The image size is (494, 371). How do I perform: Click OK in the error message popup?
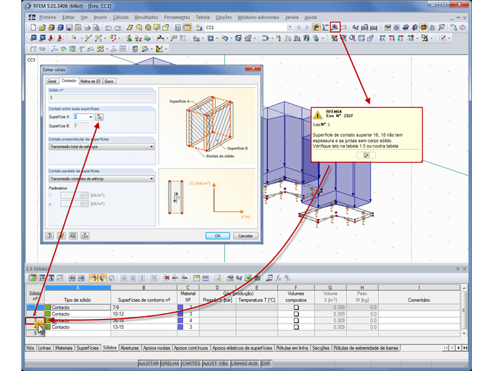click(366, 155)
